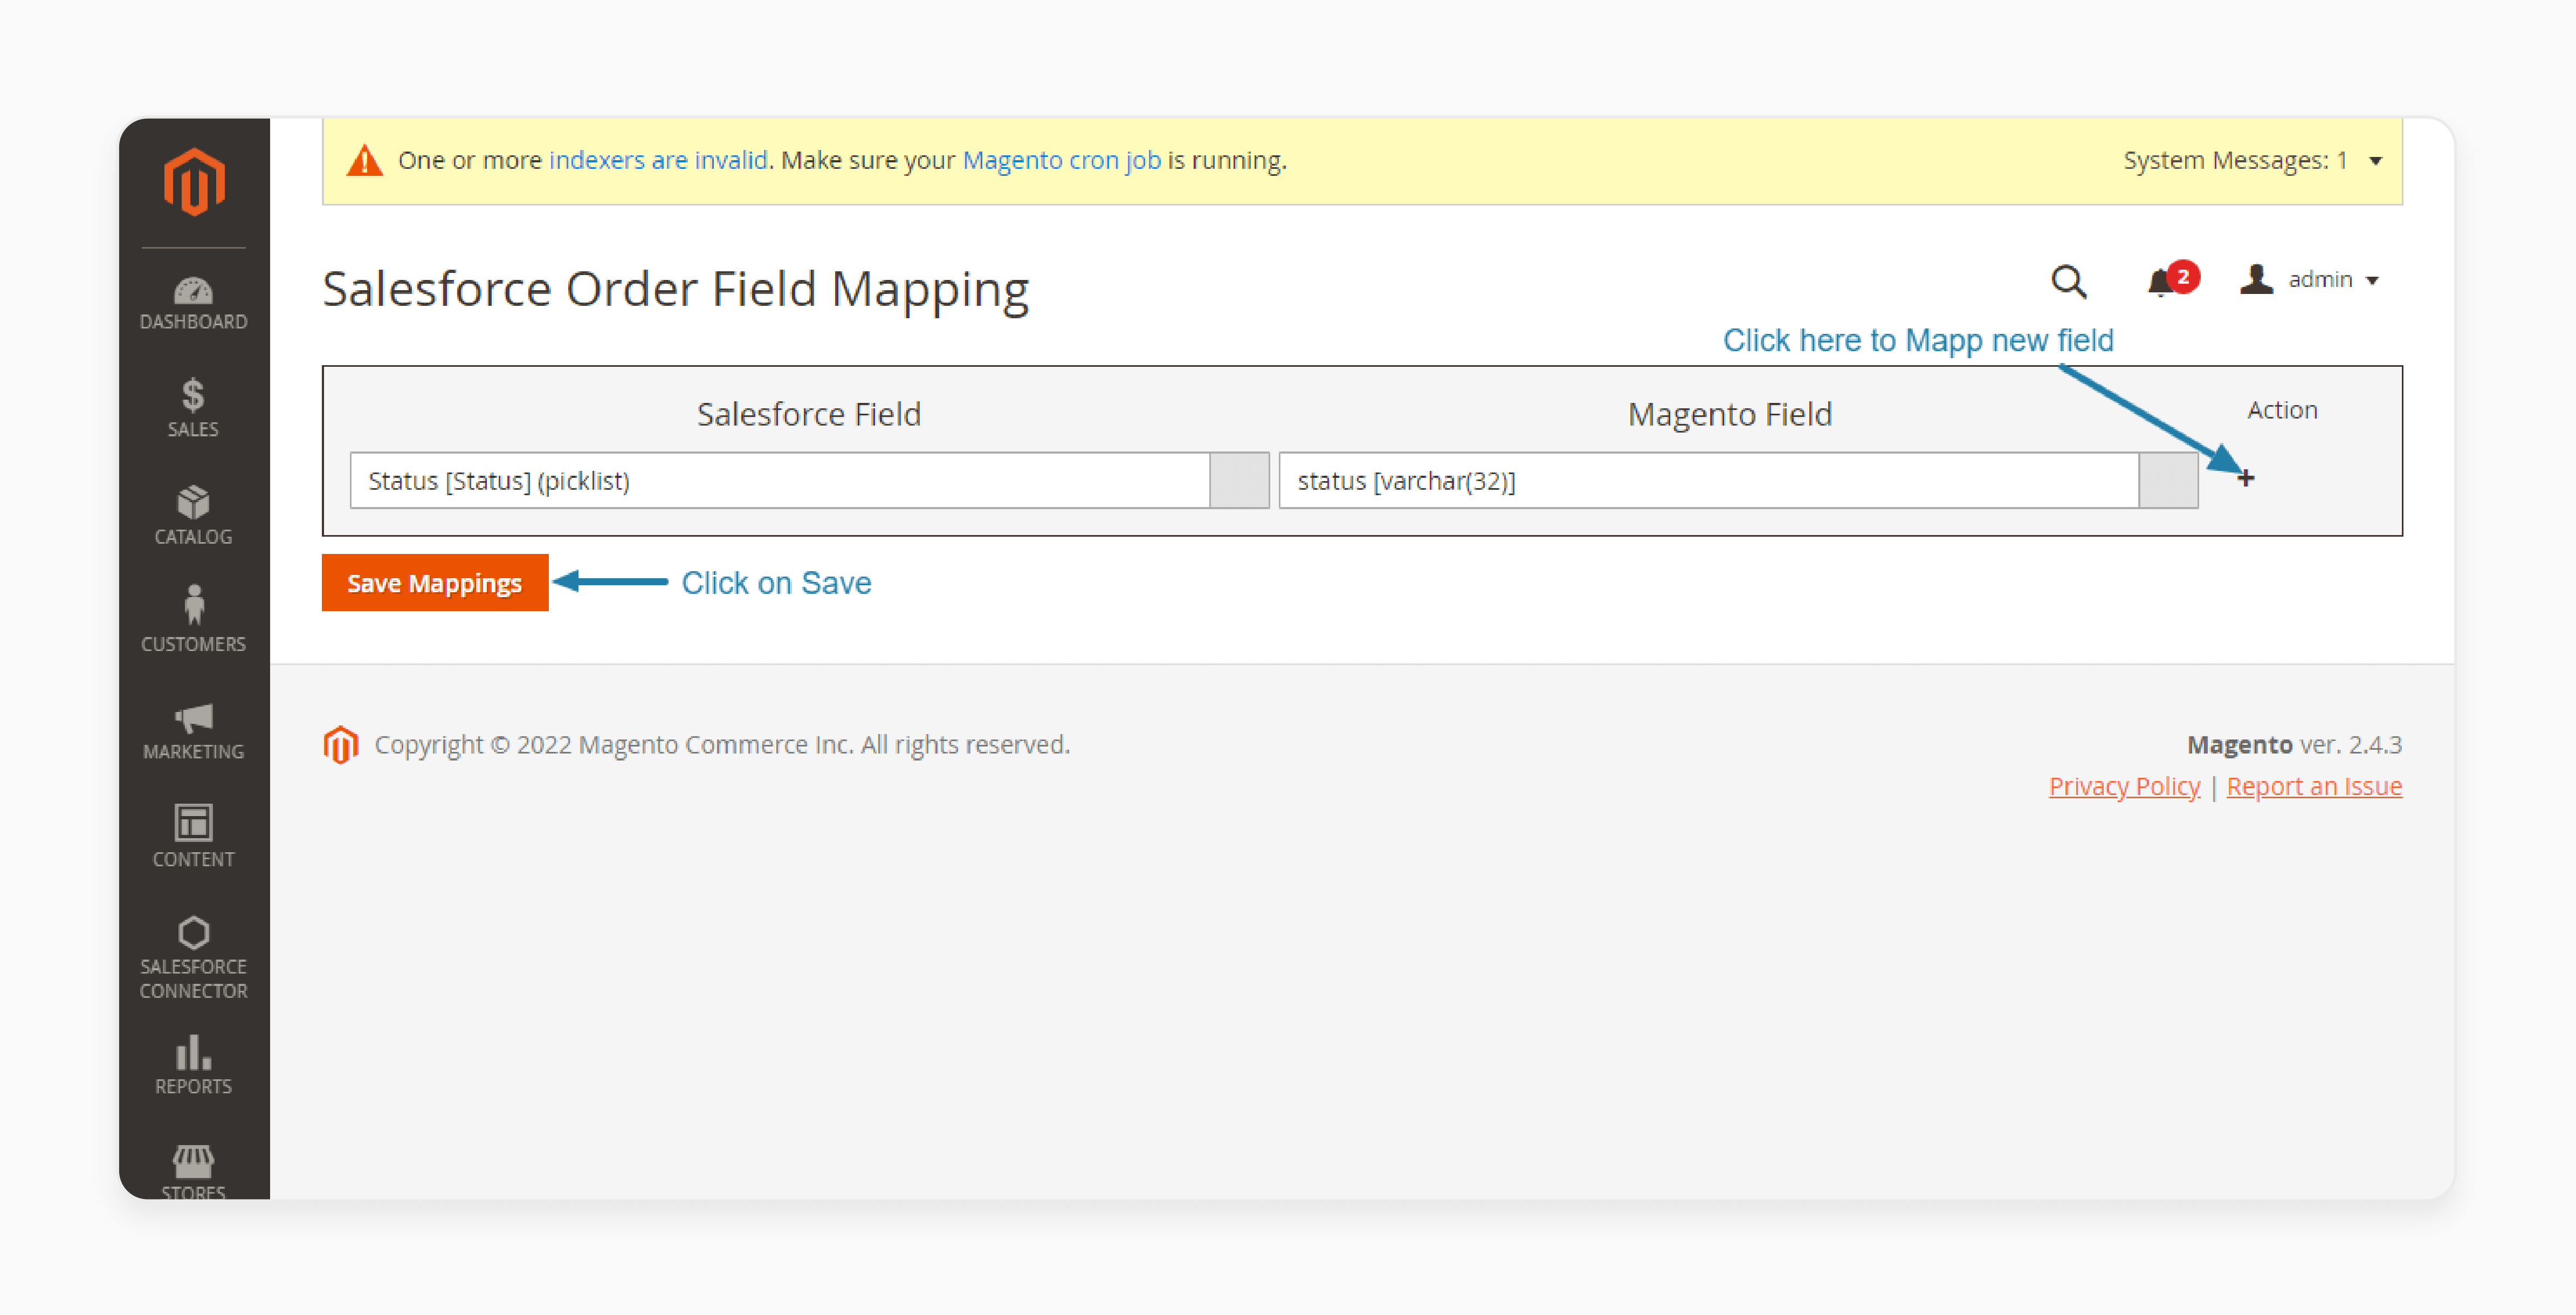Click the Magento logo in sidebar
This screenshot has width=2576, height=1315.
pyautogui.click(x=194, y=182)
